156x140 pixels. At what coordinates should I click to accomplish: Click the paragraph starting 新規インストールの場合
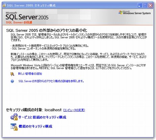coord(78,57)
